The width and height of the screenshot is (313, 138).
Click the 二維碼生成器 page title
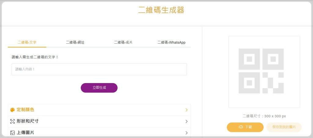click(161, 10)
